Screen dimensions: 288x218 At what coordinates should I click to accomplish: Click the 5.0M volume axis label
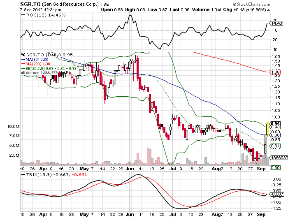pos(14,146)
